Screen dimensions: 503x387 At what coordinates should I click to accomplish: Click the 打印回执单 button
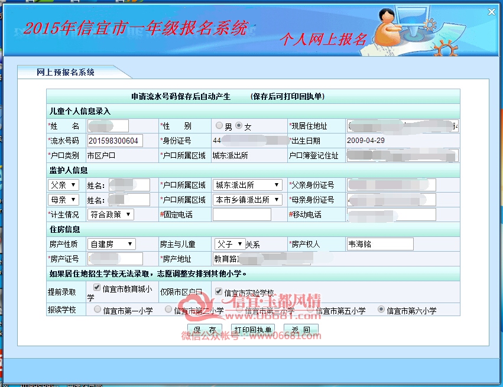pyautogui.click(x=253, y=330)
